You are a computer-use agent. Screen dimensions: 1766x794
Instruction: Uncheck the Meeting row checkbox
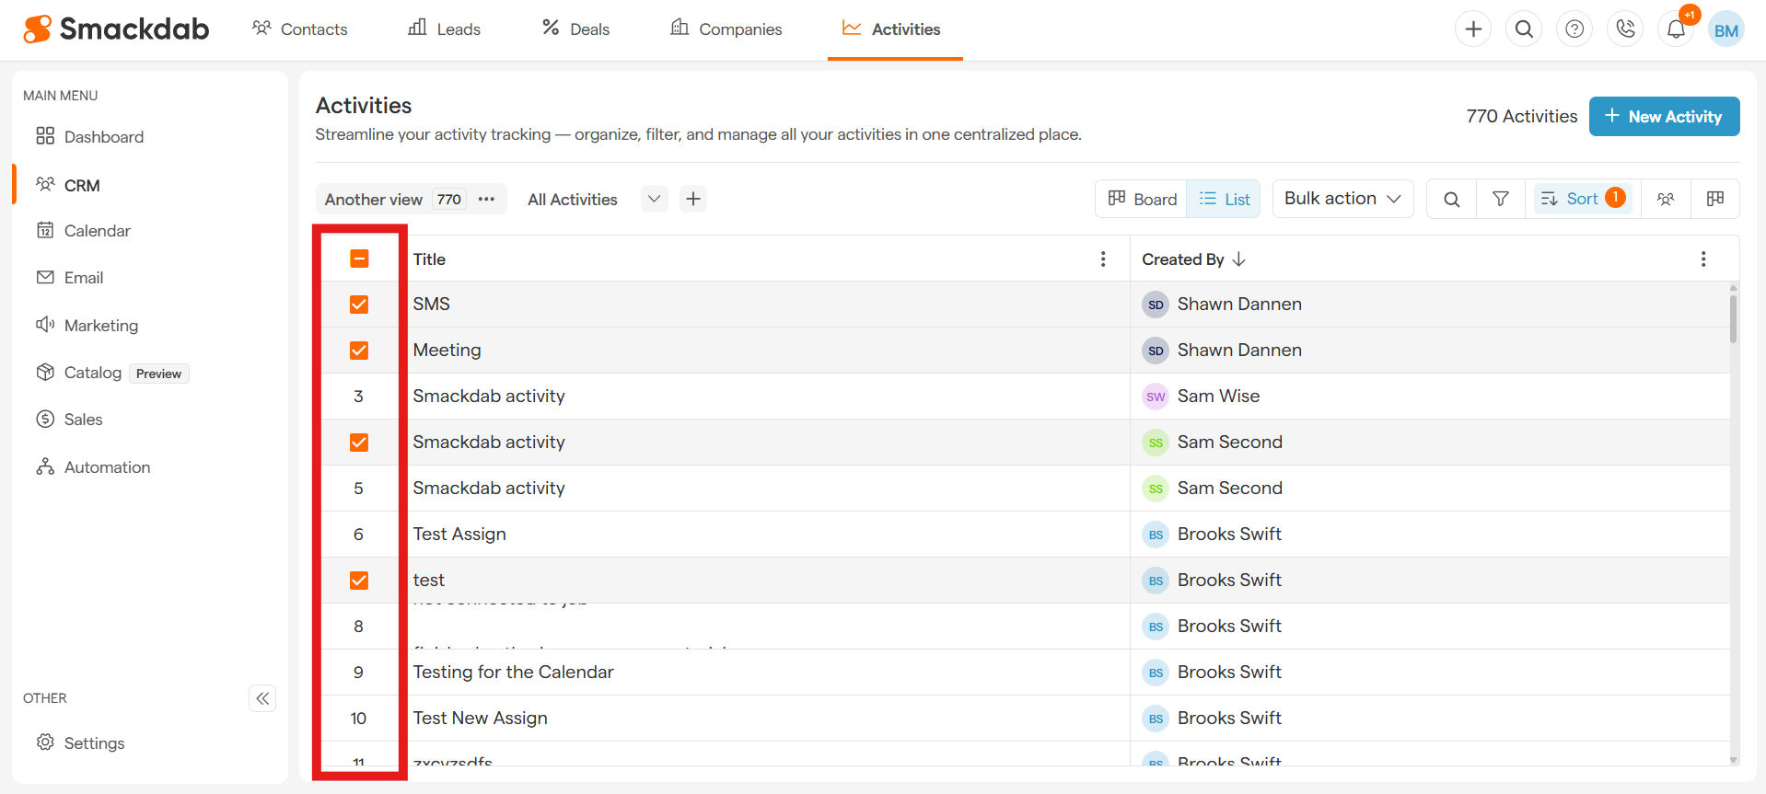point(359,351)
